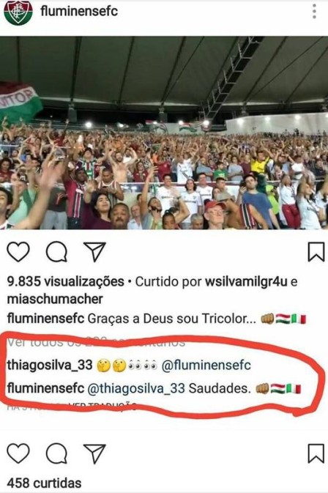Expand the truncated caption ellipsis
The height and width of the screenshot is (493, 328).
click(250, 319)
